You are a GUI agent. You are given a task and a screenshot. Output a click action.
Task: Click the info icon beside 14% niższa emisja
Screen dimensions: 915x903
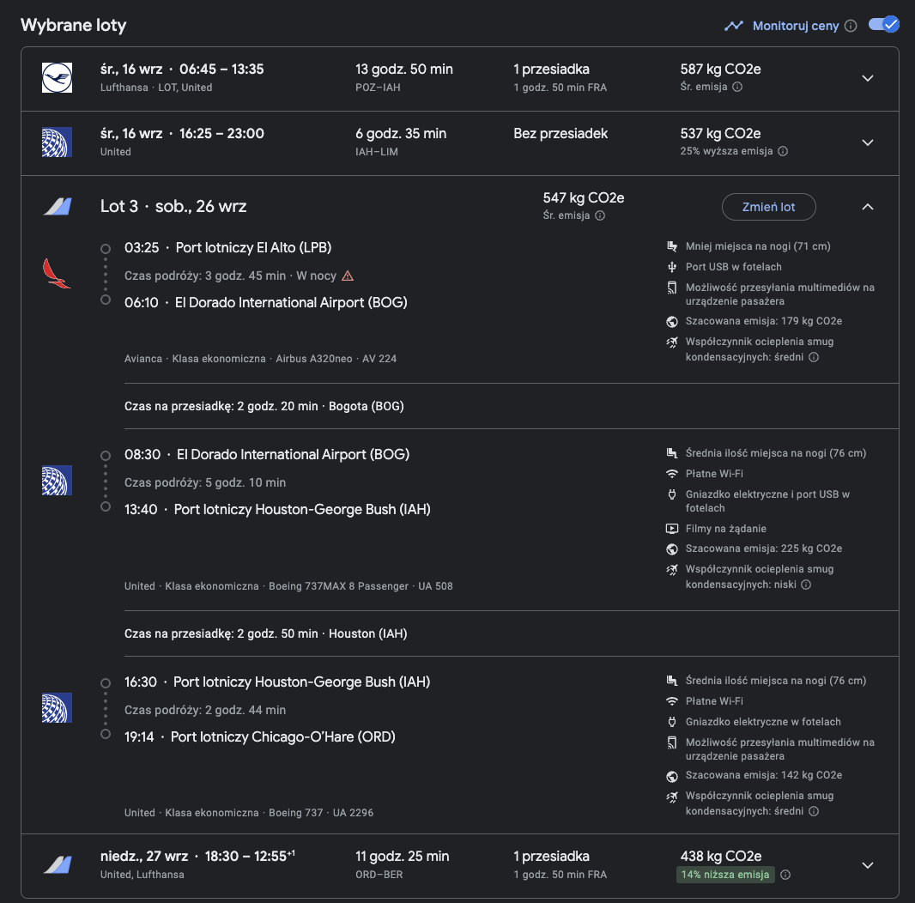pyautogui.click(x=785, y=875)
